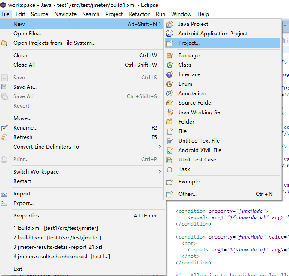The height and width of the screenshot is (276, 289).
Task: Choose Properties menu entry
Action: click(82, 215)
